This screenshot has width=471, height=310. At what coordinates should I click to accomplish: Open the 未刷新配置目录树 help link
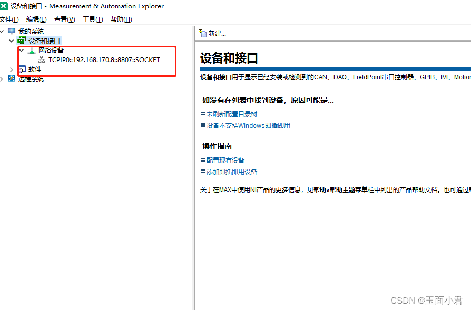pos(232,114)
